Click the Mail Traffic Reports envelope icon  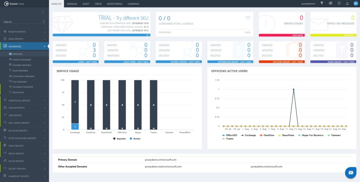pyautogui.click(x=5, y=123)
